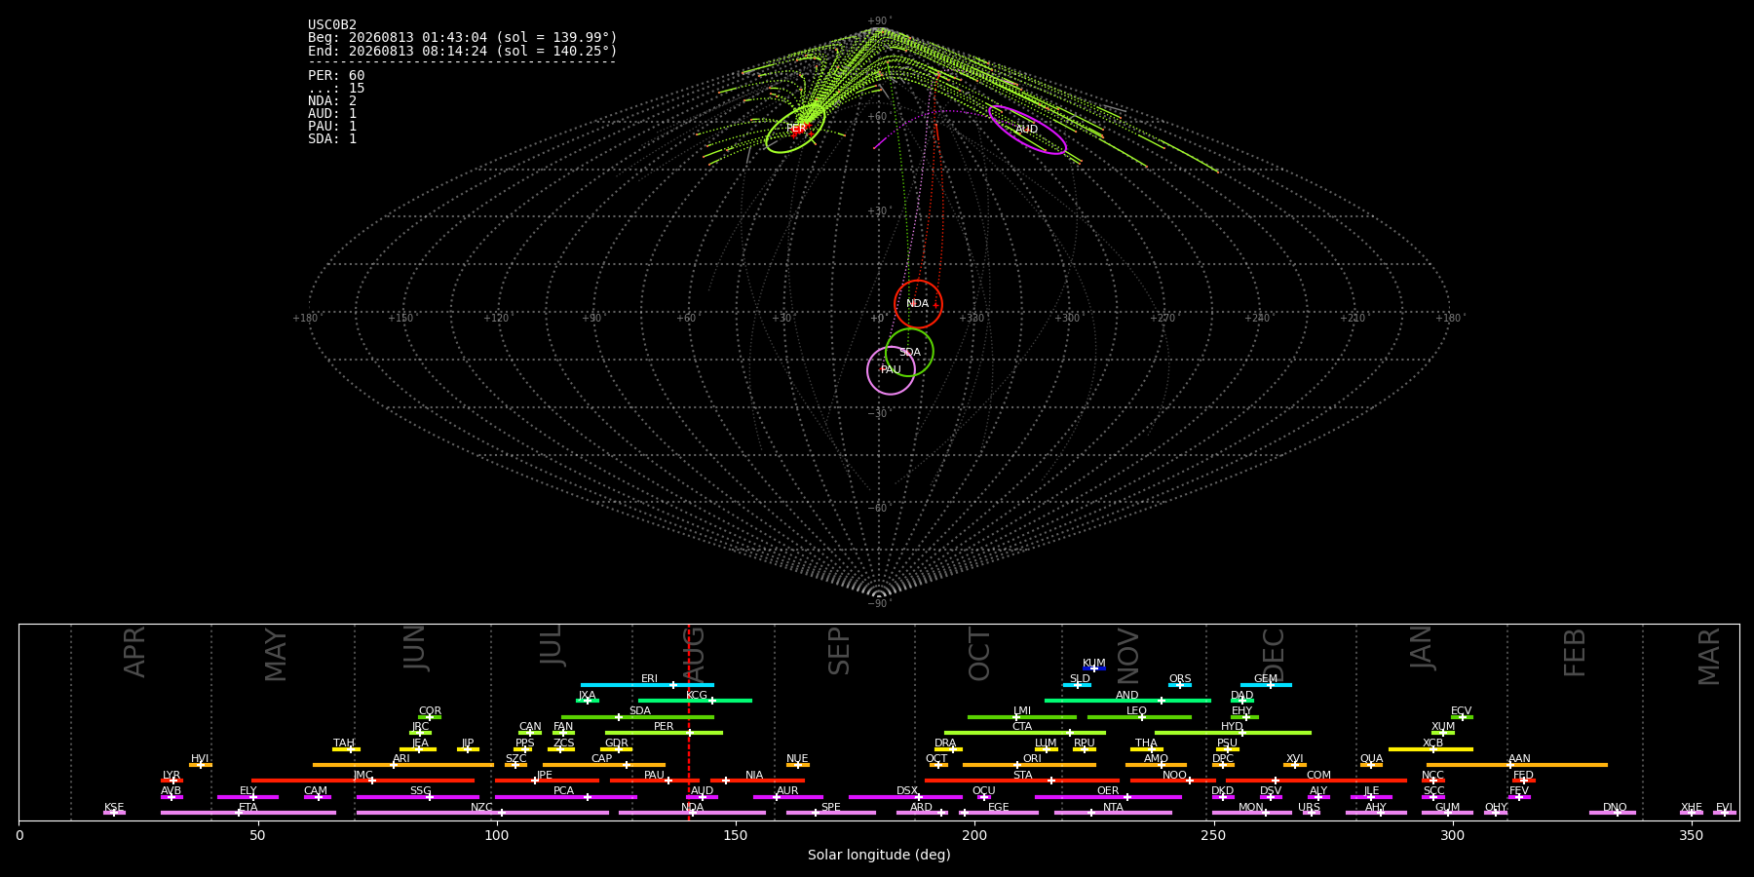Click the green SDA radiant circle
This screenshot has height=877, width=1754.
(909, 352)
